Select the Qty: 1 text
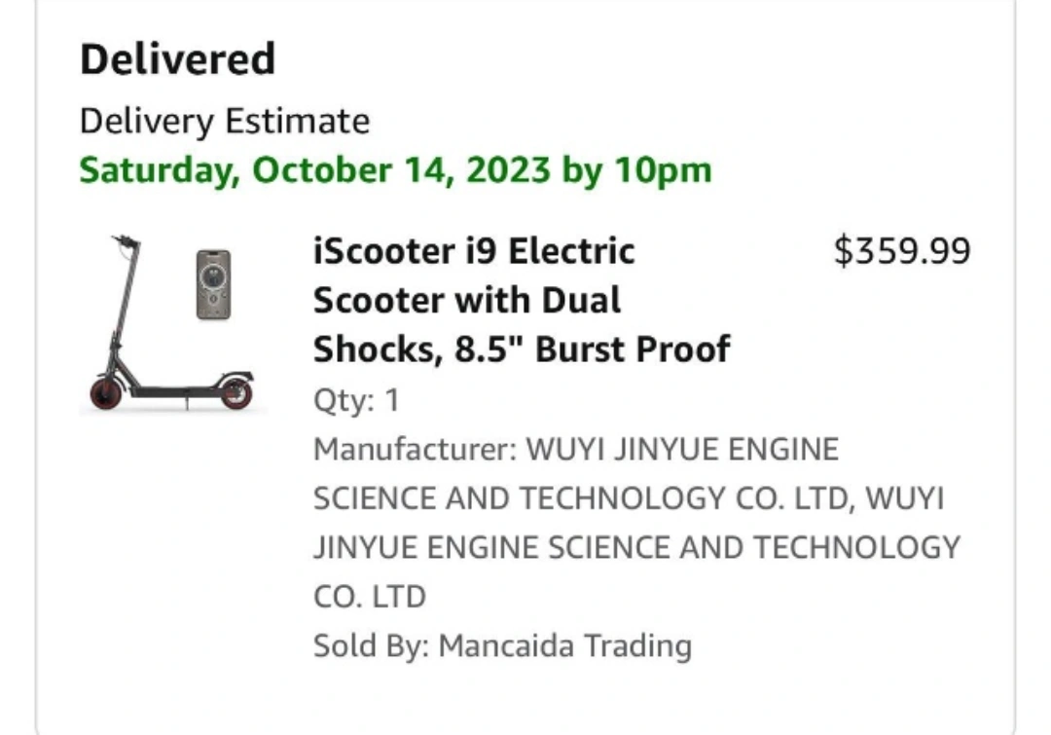This screenshot has width=1051, height=735. pos(356,400)
